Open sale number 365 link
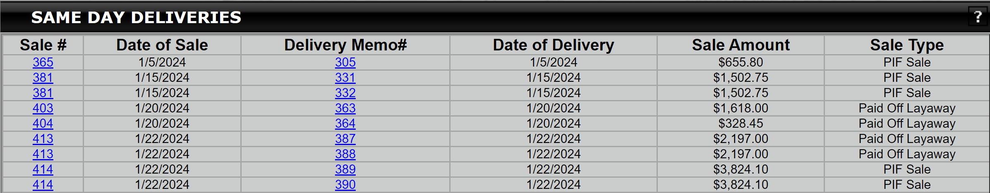Viewport: 990px width, 193px height. (43, 62)
